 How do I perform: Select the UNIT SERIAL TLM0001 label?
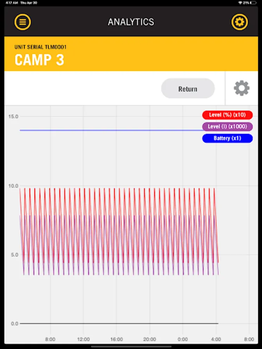(x=40, y=47)
